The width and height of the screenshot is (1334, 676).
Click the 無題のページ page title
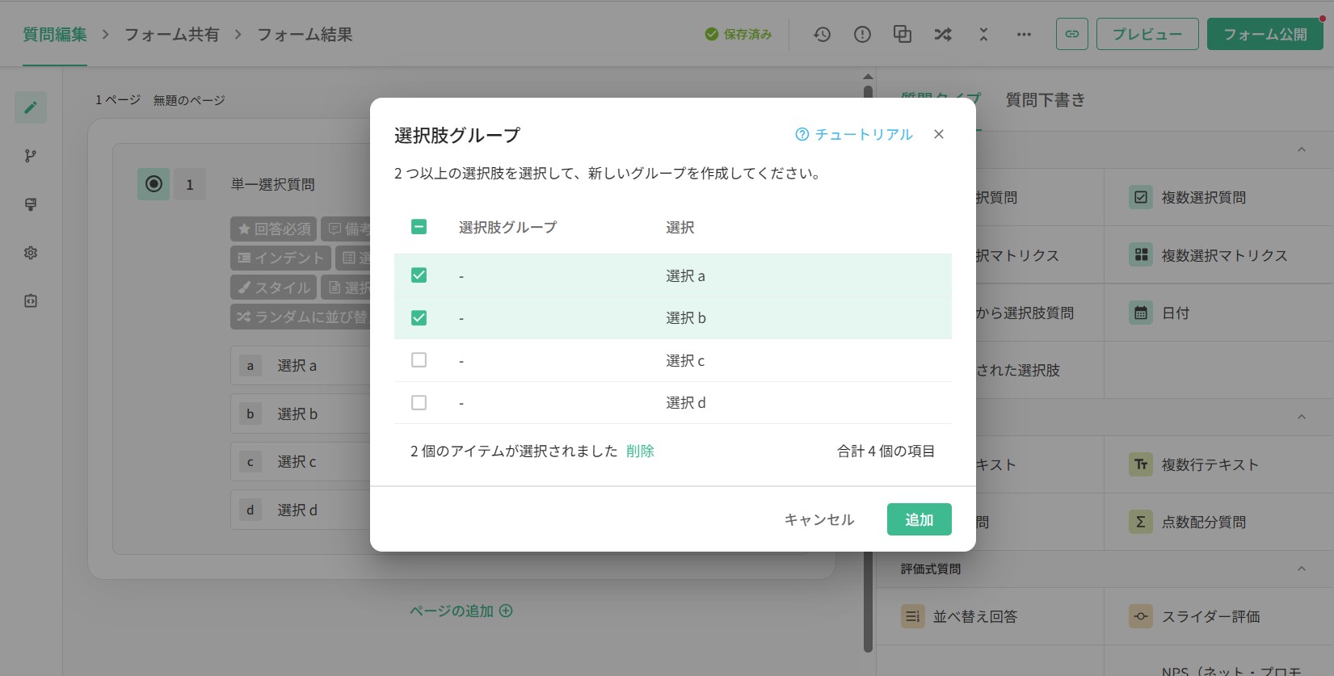tap(189, 100)
